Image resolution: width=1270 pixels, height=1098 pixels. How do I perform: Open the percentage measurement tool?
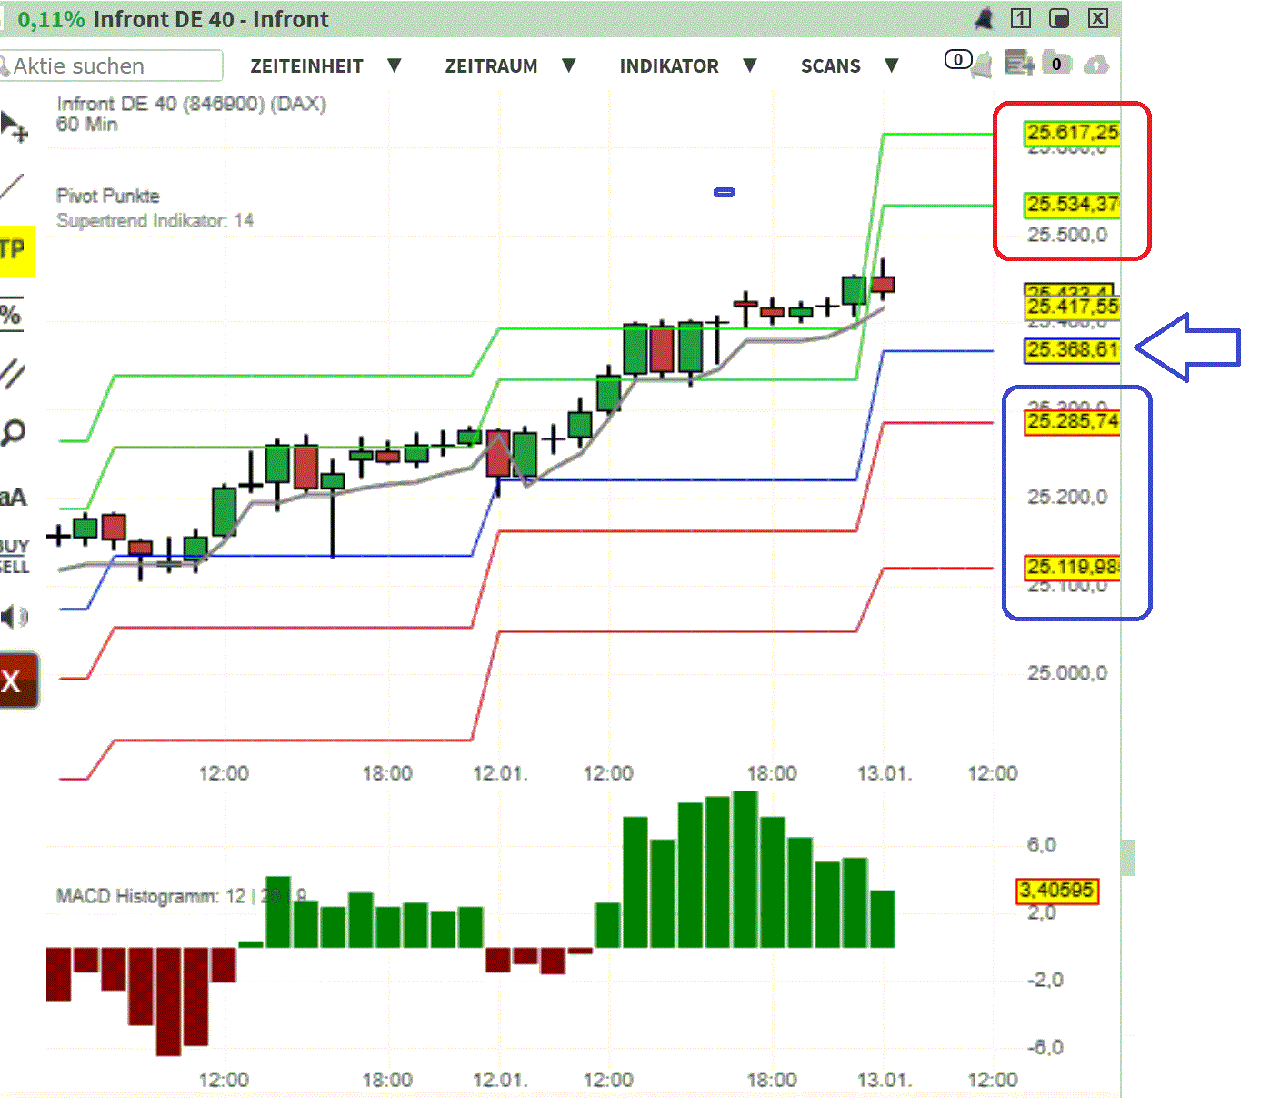[12, 314]
